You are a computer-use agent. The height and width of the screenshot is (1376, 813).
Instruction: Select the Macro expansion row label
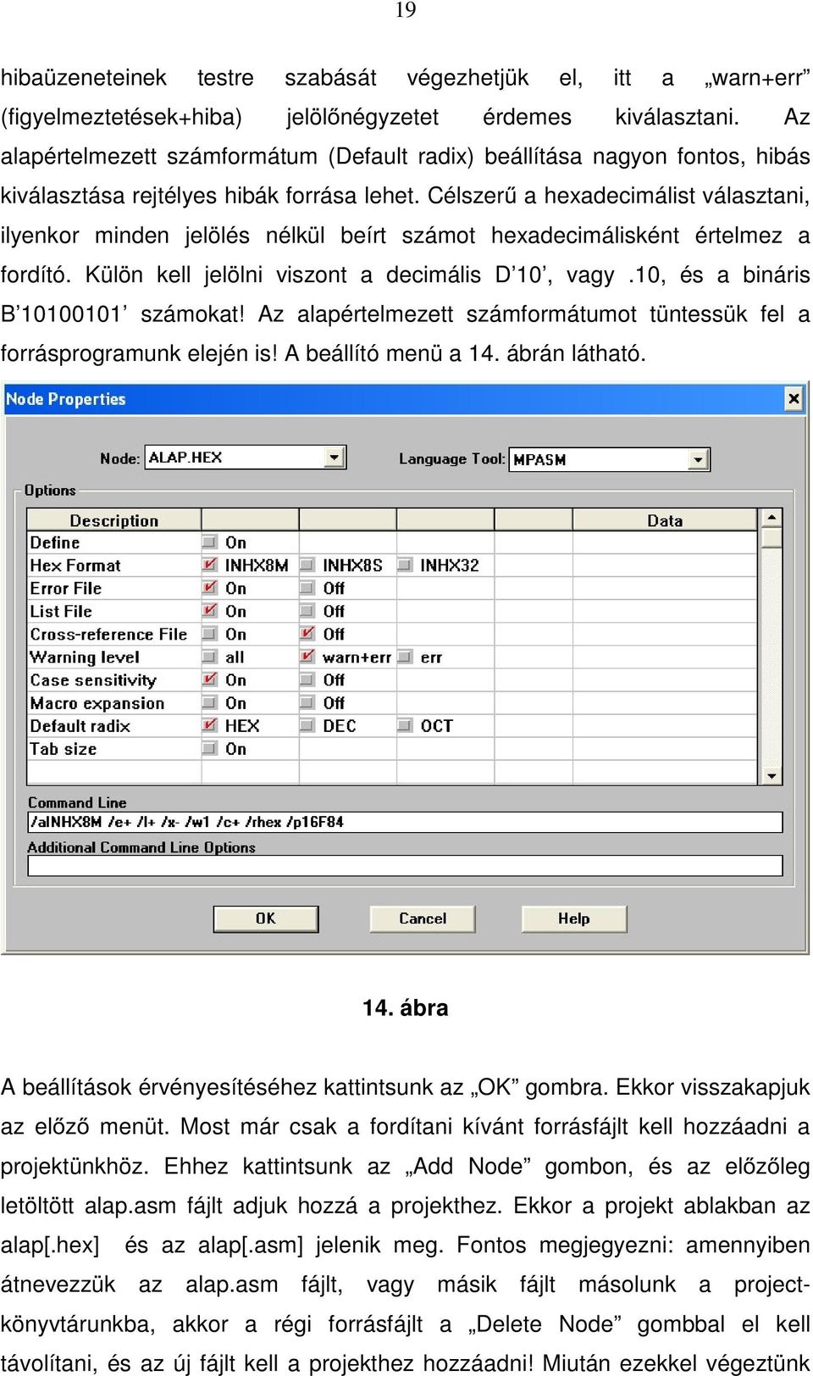tap(97, 703)
